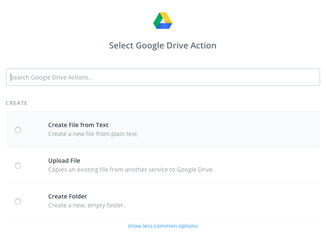Click the 'Create a new, empty folder.' description
326x238 pixels.
coord(86,205)
